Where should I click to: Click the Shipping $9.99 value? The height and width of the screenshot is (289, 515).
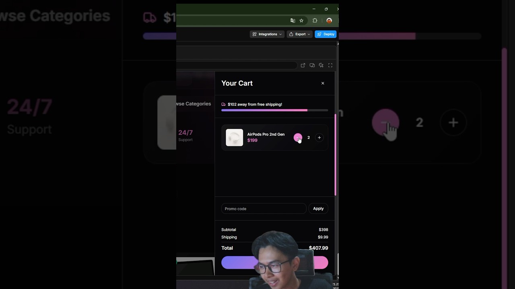(x=323, y=237)
